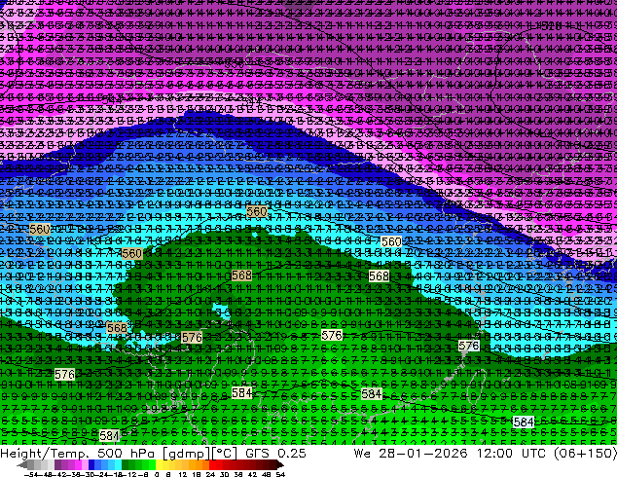Click the '28-01-2026' date text

coord(423,454)
